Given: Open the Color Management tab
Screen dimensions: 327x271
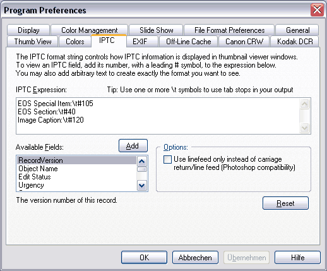Looking at the screenshot, I should (90, 30).
